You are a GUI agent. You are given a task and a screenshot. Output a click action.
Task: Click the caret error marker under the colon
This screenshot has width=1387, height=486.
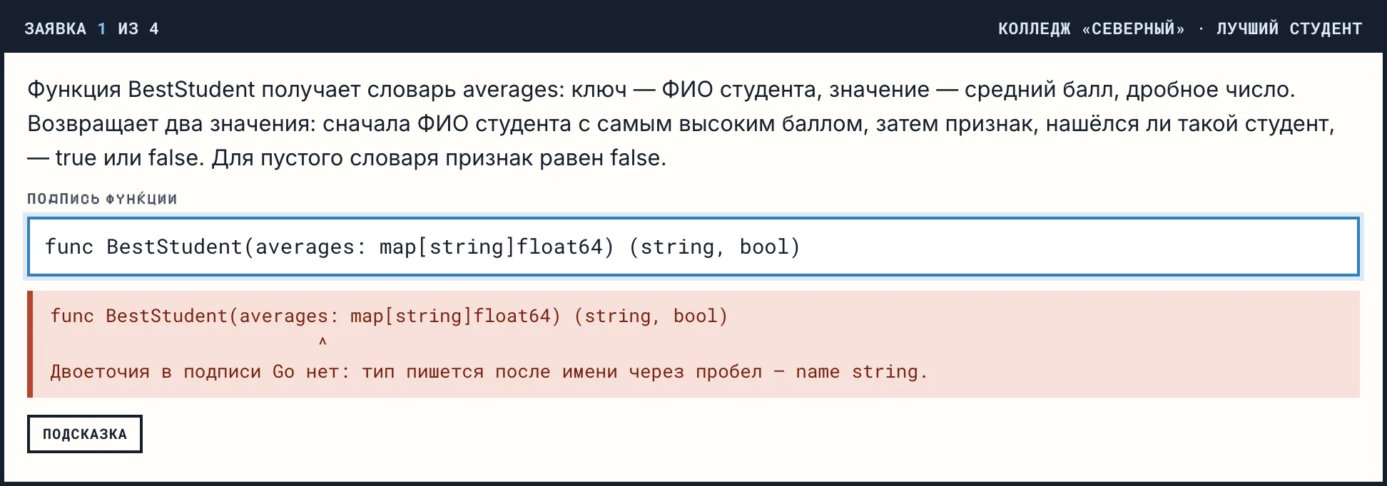point(322,342)
